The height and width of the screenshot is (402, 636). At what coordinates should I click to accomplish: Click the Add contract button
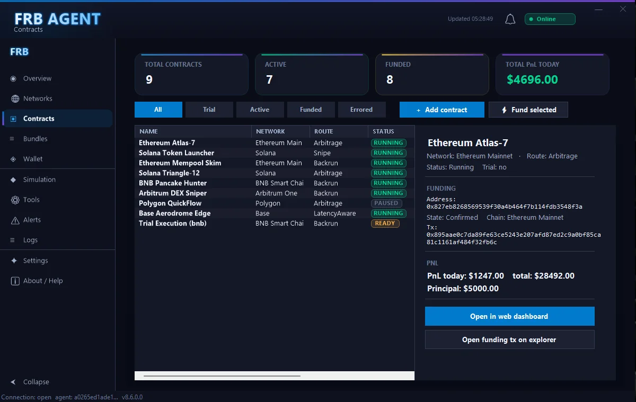tap(442, 110)
